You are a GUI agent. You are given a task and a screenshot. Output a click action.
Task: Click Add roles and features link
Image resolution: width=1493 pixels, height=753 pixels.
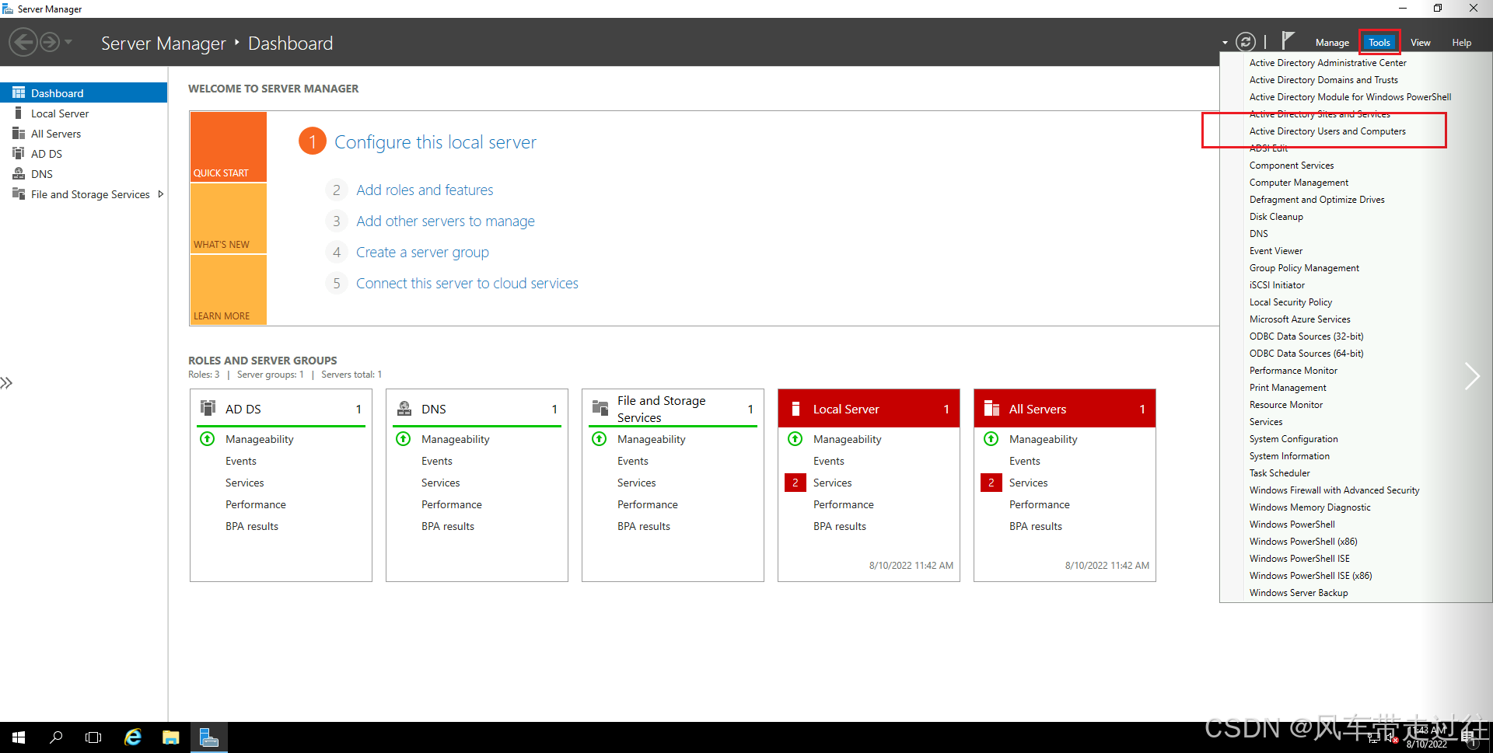coord(425,190)
